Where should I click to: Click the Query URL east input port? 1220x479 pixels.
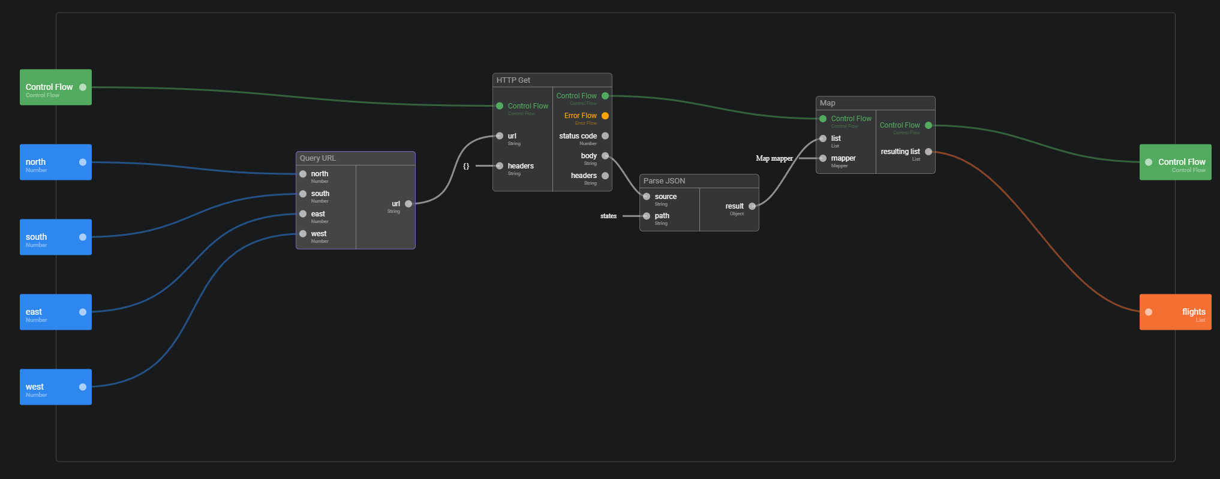point(303,214)
